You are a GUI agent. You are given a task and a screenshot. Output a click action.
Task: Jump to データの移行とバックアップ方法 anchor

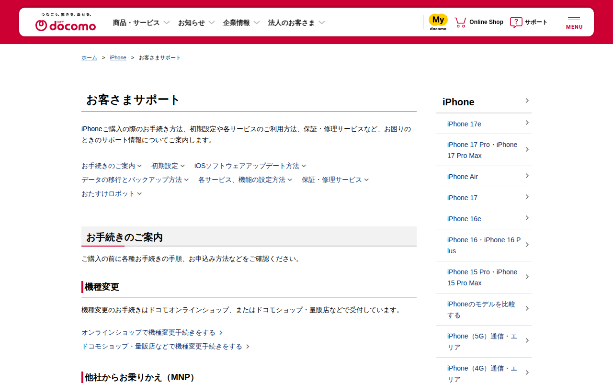(135, 180)
